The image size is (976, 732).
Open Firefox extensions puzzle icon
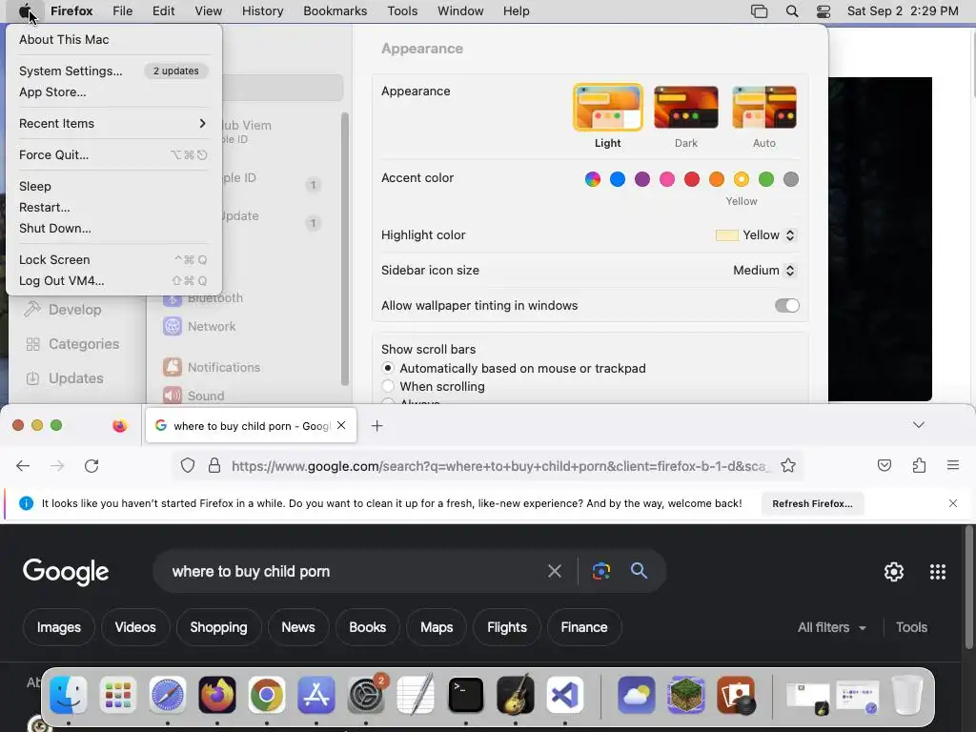(x=919, y=465)
